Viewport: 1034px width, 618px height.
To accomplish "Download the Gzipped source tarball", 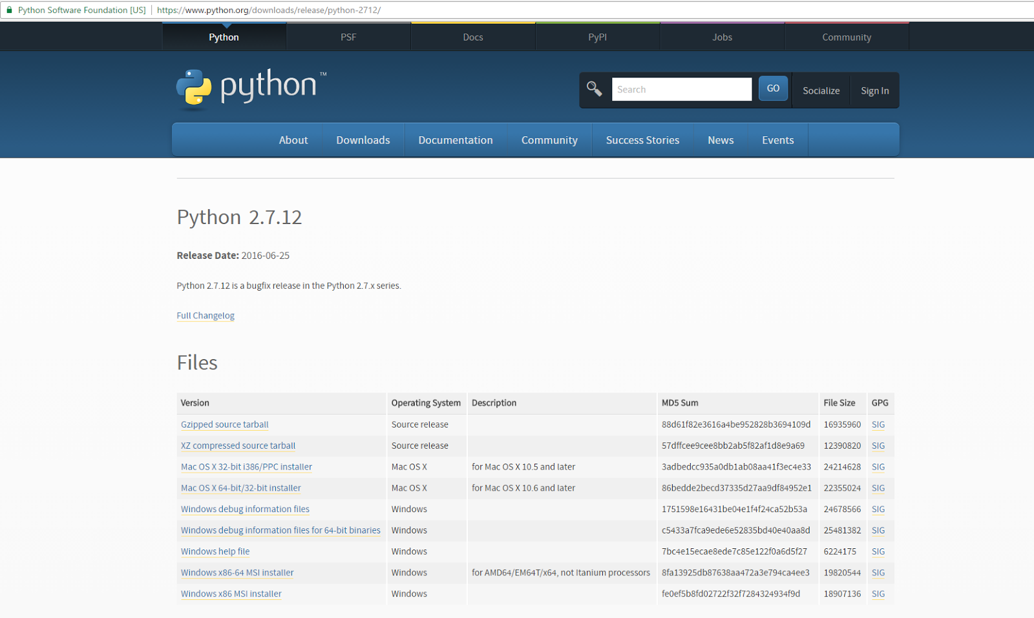I will (225, 424).
